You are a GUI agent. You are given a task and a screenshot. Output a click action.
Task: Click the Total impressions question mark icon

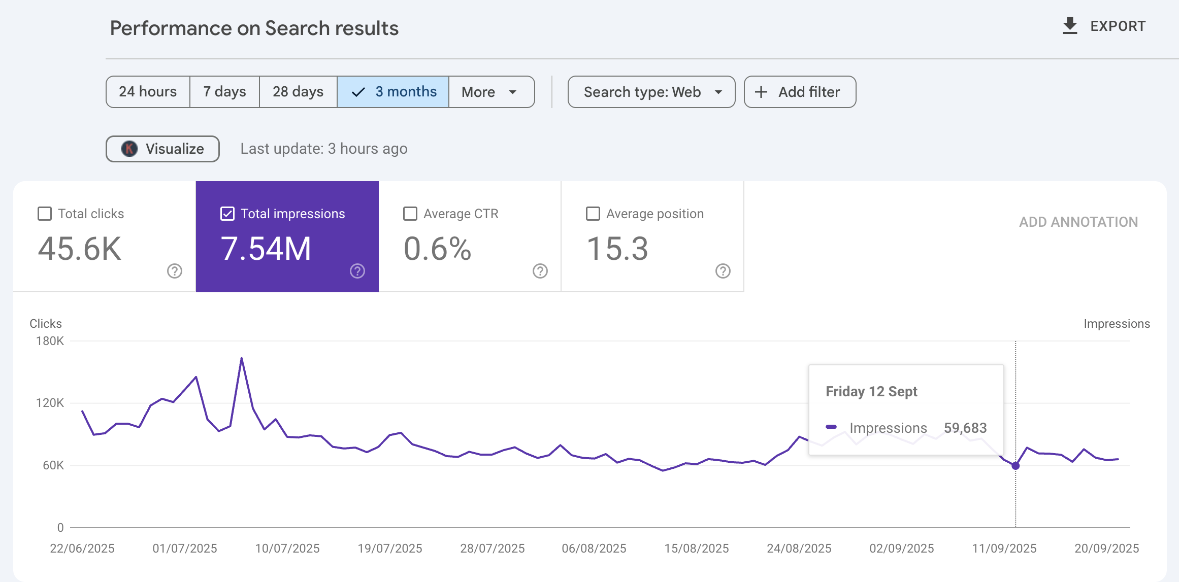click(x=357, y=271)
